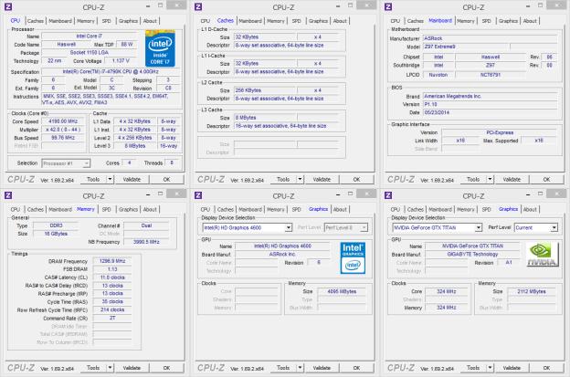Click the memory Type value 'DDR3'
This screenshot has width=570, height=377.
pyautogui.click(x=56, y=225)
